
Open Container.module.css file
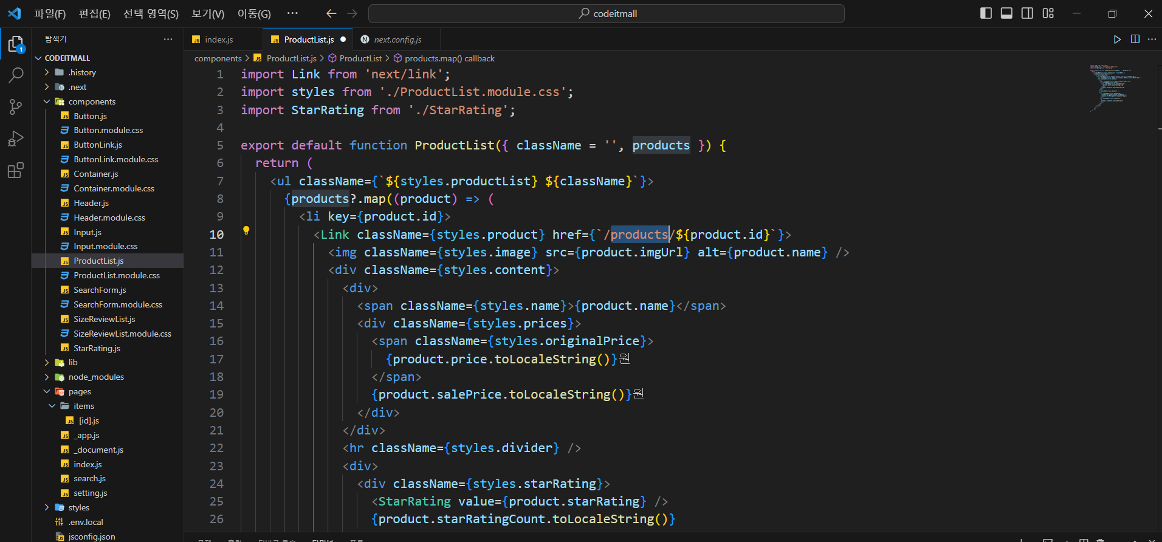tap(108, 188)
